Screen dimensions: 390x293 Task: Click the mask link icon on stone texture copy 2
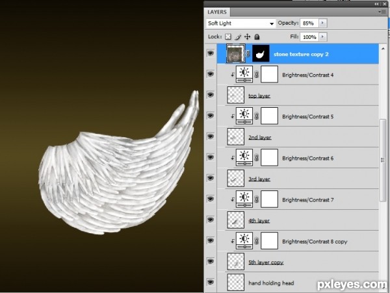[248, 53]
